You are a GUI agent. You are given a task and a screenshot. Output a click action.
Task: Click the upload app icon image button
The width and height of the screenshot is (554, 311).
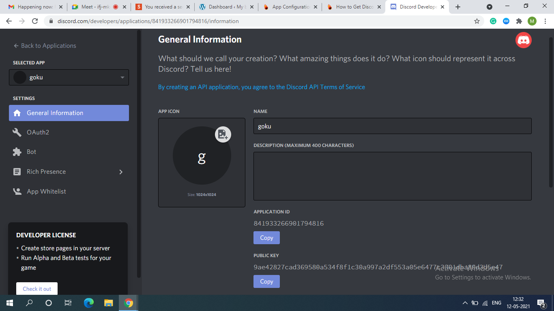pyautogui.click(x=223, y=134)
